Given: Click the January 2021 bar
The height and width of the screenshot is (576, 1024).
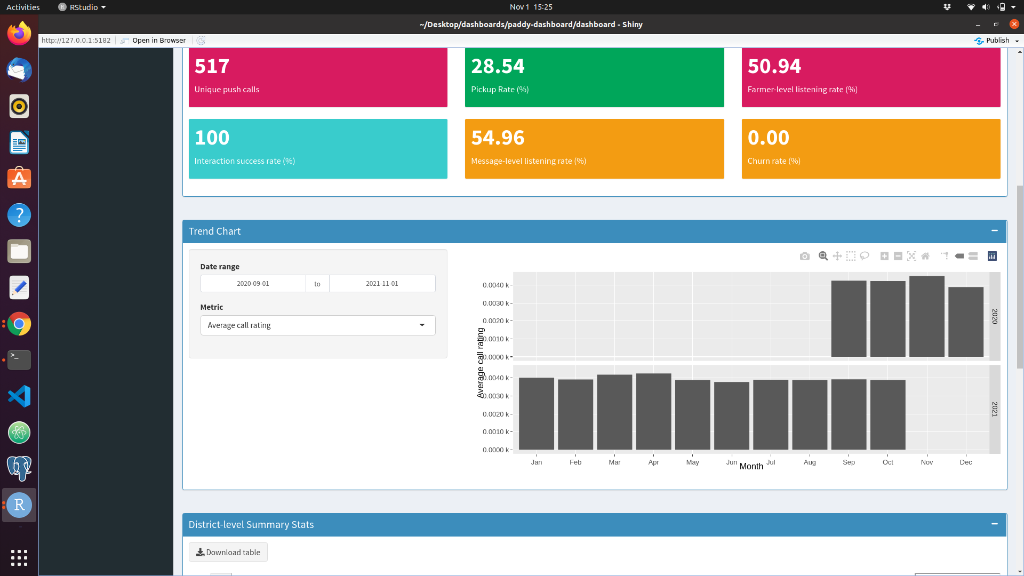Looking at the screenshot, I should 537,414.
